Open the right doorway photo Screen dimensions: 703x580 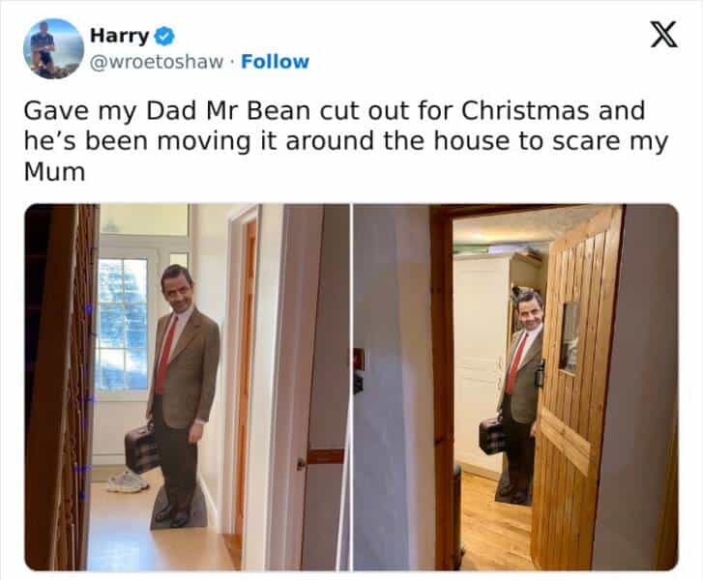tap(515, 387)
